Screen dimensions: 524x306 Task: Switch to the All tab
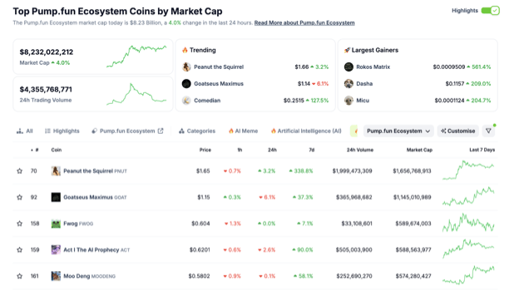pos(25,131)
